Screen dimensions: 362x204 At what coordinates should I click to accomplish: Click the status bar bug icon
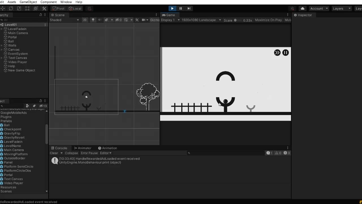[360, 202]
